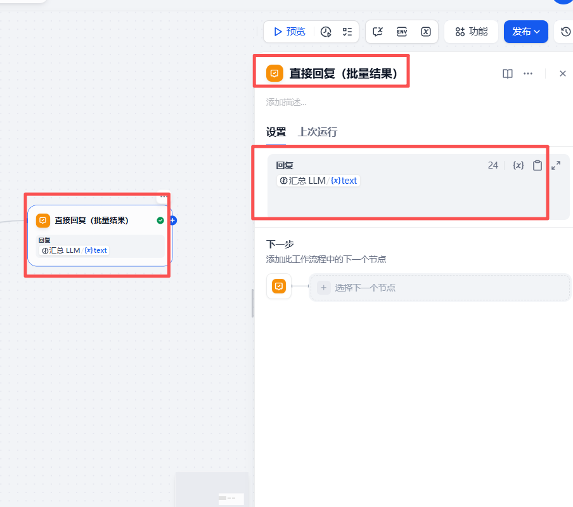Open the 功能 features button

pos(471,32)
